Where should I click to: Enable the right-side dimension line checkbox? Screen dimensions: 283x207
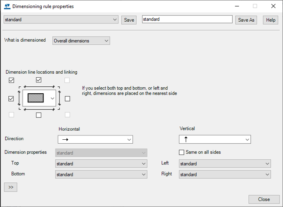pyautogui.click(x=67, y=99)
